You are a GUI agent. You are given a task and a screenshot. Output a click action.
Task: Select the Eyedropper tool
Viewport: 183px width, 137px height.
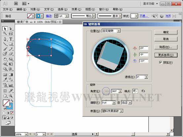click(5, 80)
